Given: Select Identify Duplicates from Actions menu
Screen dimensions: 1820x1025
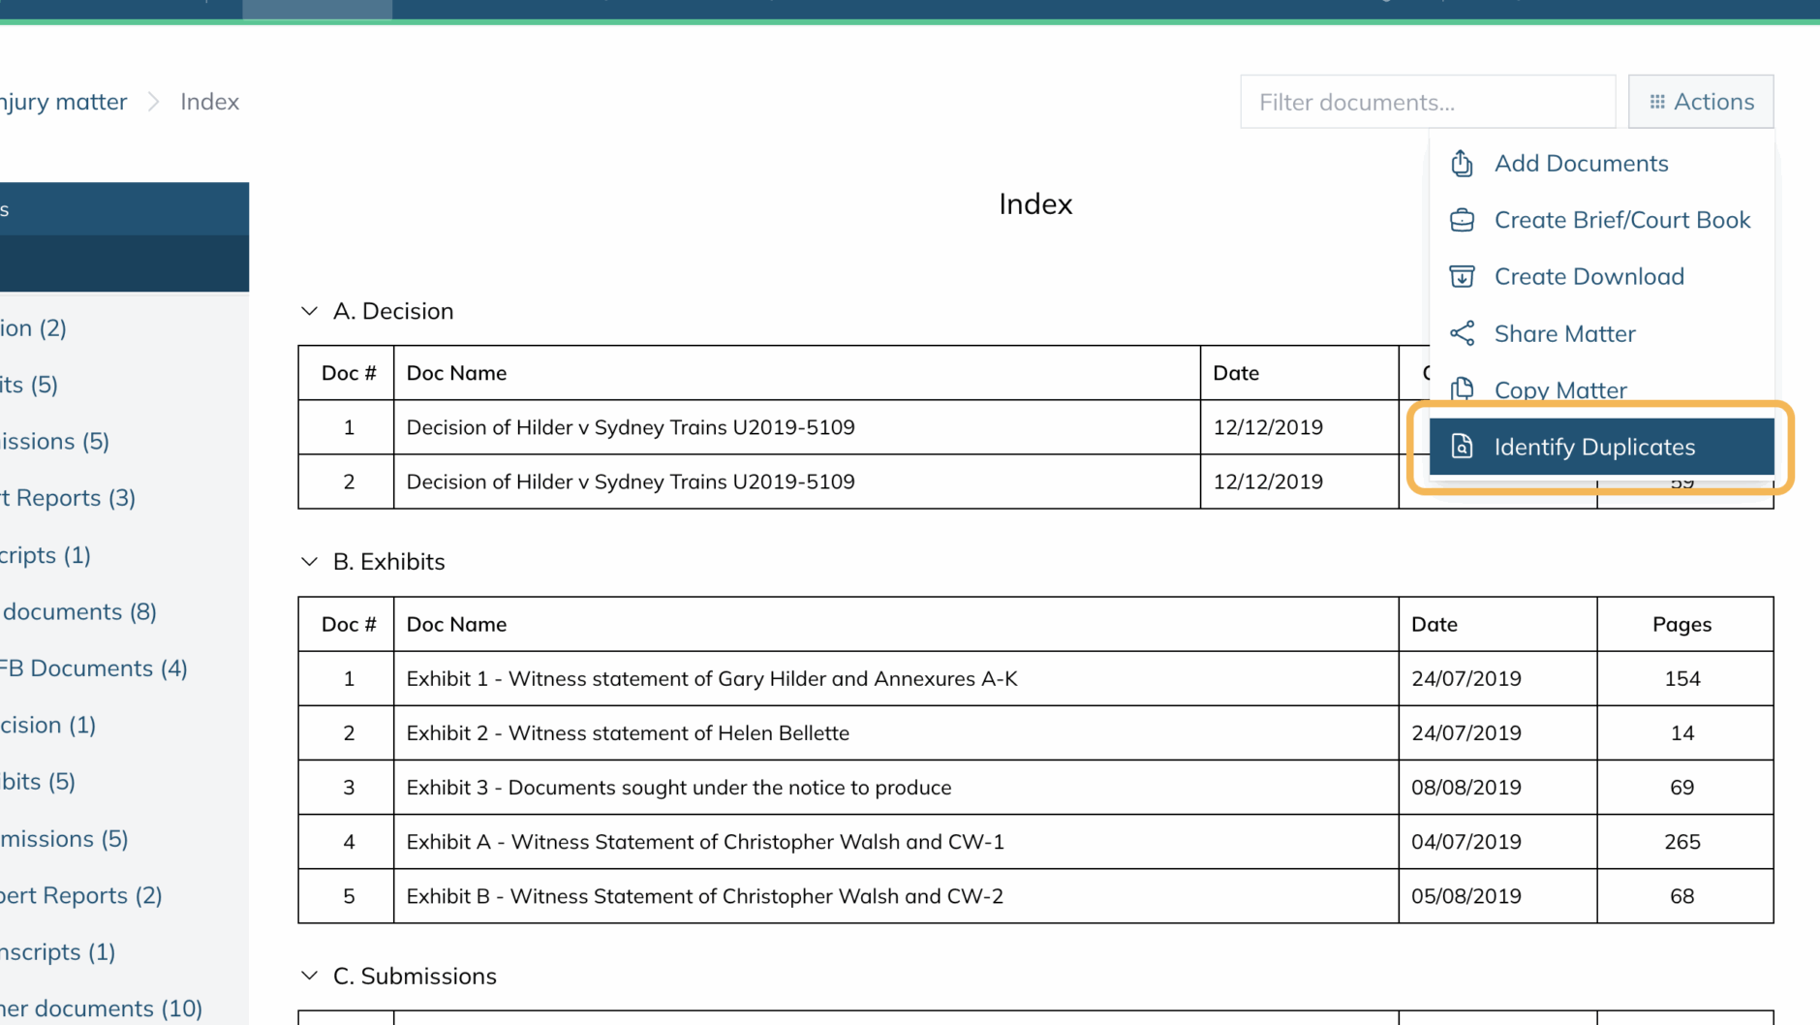Looking at the screenshot, I should [x=1594, y=447].
